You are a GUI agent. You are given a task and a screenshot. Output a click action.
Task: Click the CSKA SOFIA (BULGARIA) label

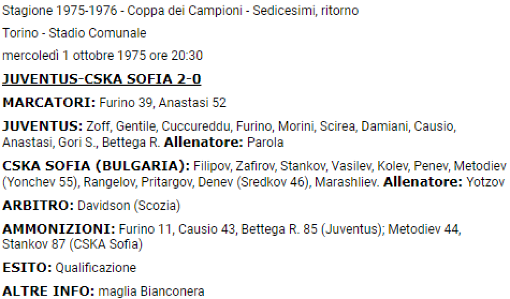pyautogui.click(x=96, y=166)
